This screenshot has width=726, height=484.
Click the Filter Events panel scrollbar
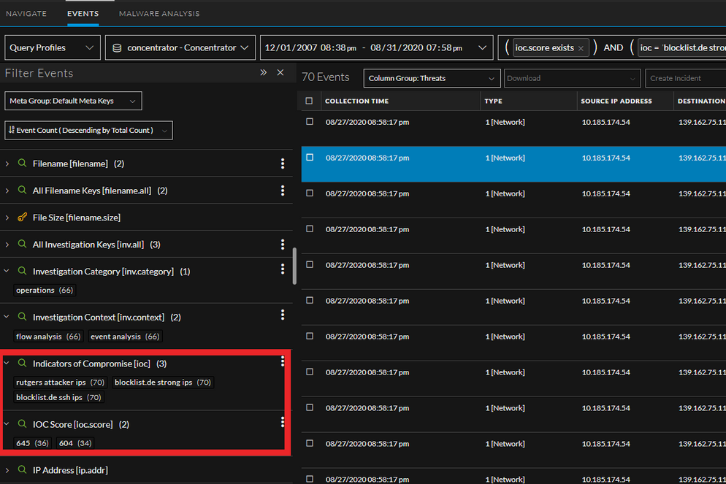(294, 266)
